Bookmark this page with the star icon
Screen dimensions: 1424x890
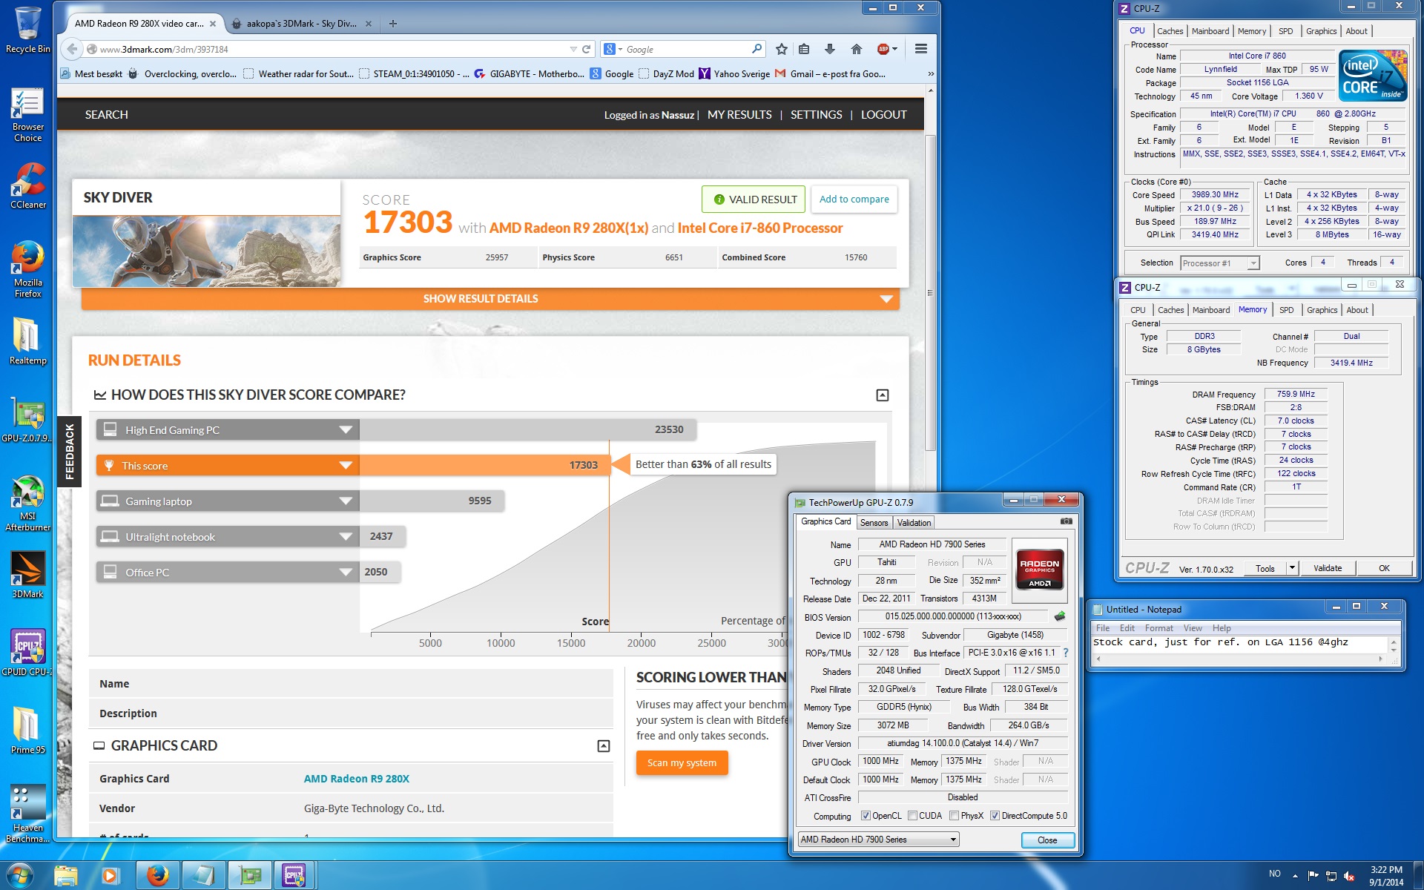click(781, 49)
